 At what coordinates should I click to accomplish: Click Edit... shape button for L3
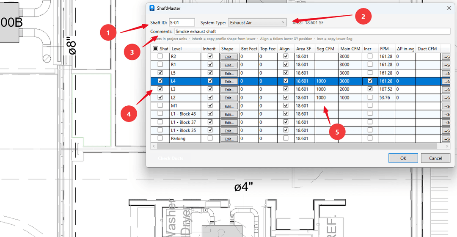(x=229, y=89)
